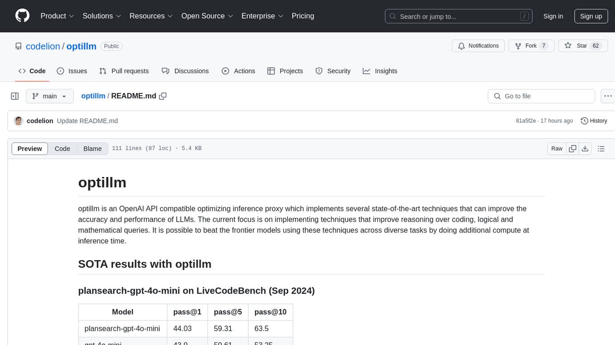Image resolution: width=615 pixels, height=345 pixels.
Task: Expand the Open Source menu
Action: point(207,16)
